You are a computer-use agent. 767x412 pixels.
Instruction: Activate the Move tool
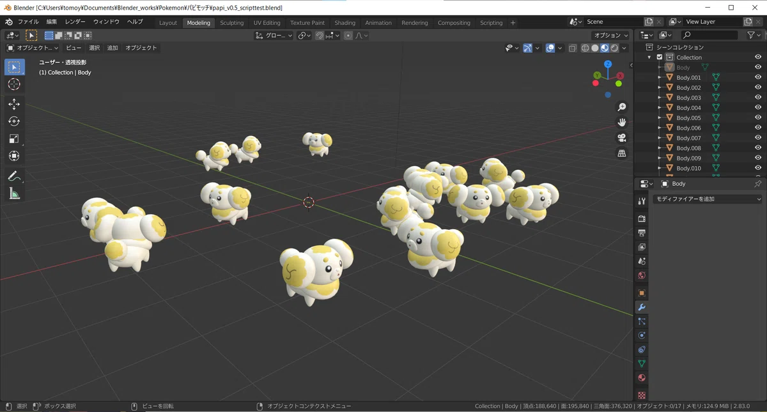[14, 104]
